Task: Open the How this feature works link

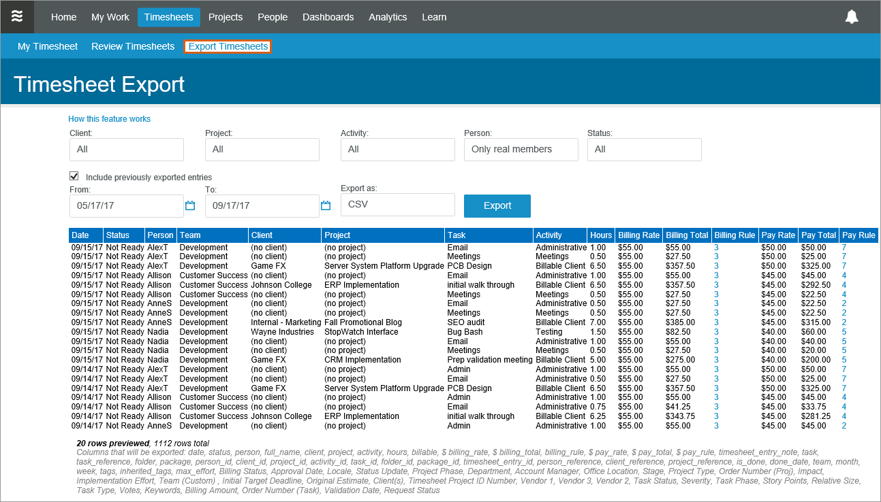Action: click(109, 118)
